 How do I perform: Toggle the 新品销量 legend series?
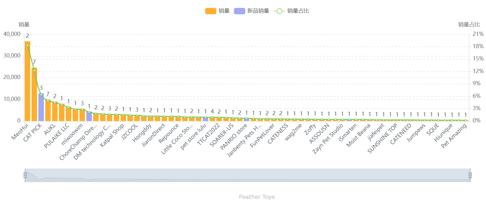pyautogui.click(x=258, y=11)
